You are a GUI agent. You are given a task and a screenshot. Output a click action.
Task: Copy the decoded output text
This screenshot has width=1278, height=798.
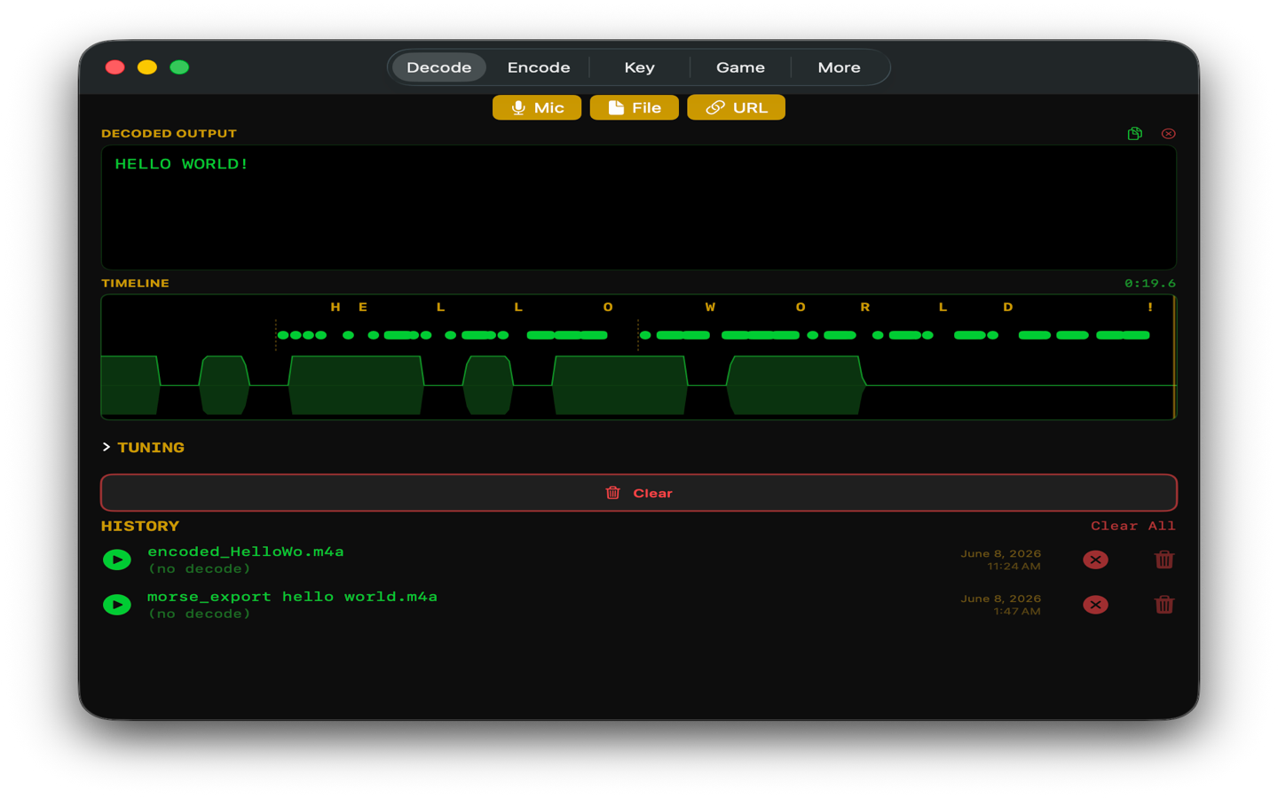tap(1134, 134)
